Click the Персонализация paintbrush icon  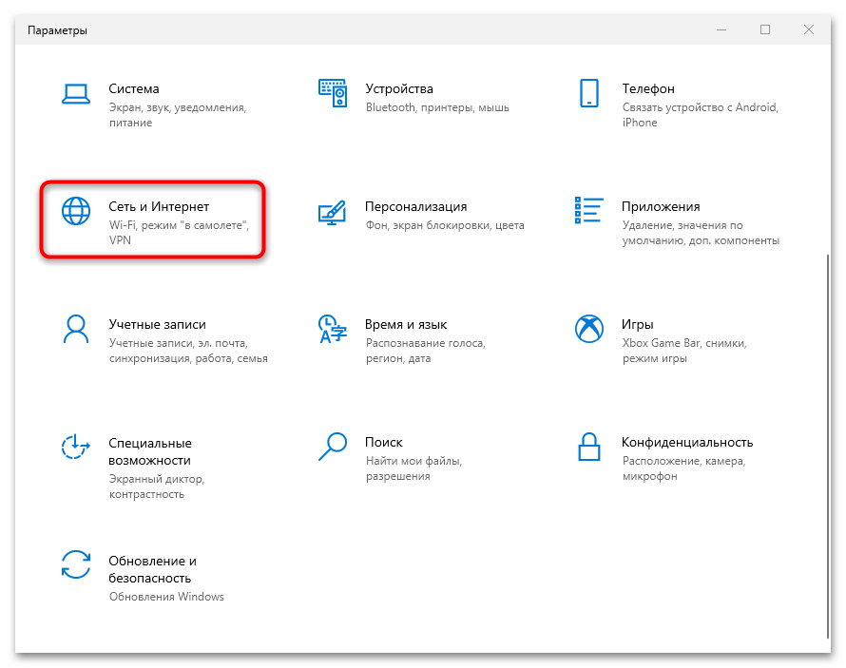point(332,213)
